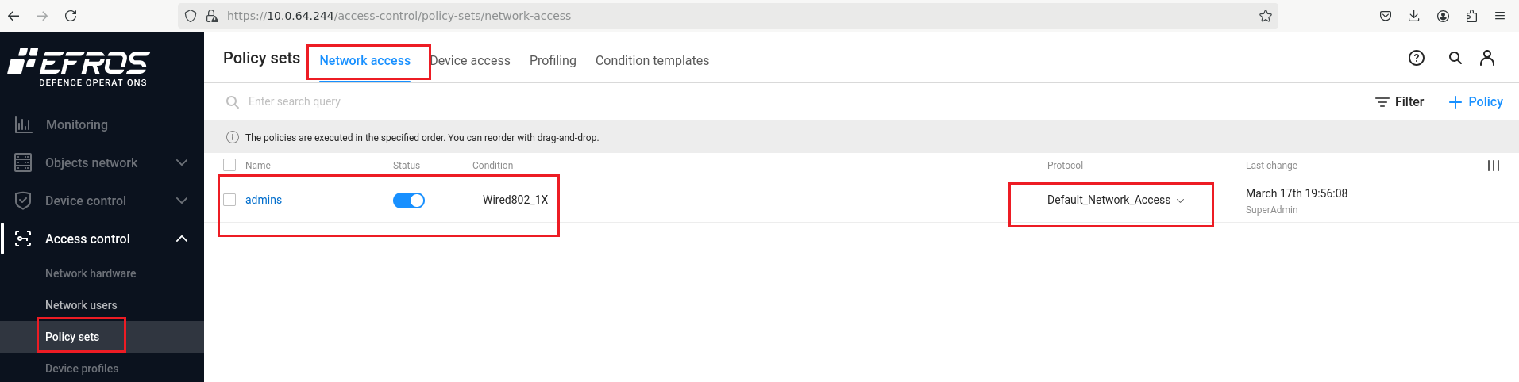Open the Condition templates tab
This screenshot has width=1519, height=382.
click(652, 60)
